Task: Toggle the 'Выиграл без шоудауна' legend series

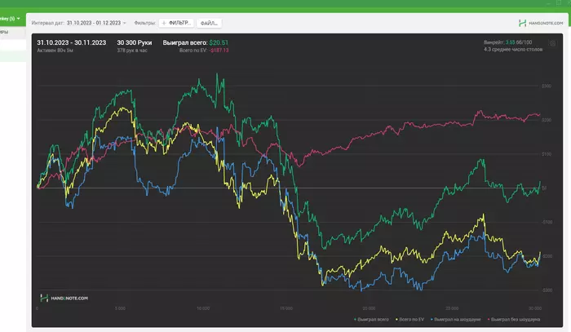Action: 514,319
